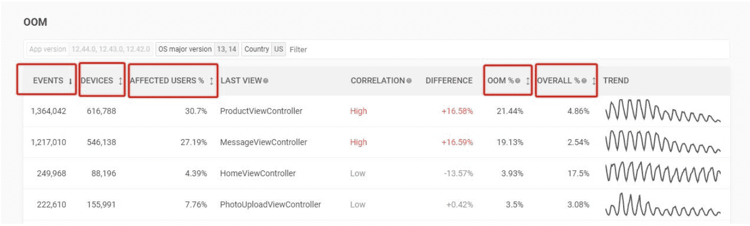This screenshot has width=750, height=226.
Task: Sort by Affected Users % arrows
Action: [x=211, y=81]
